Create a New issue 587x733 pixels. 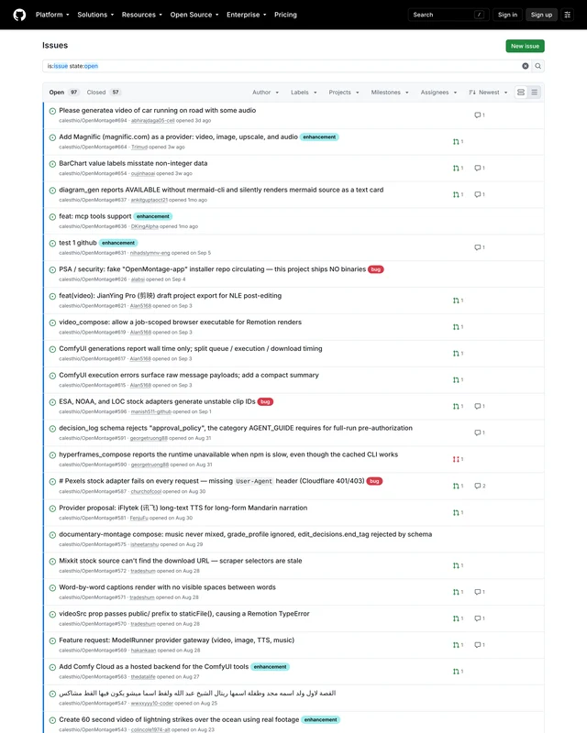[525, 46]
